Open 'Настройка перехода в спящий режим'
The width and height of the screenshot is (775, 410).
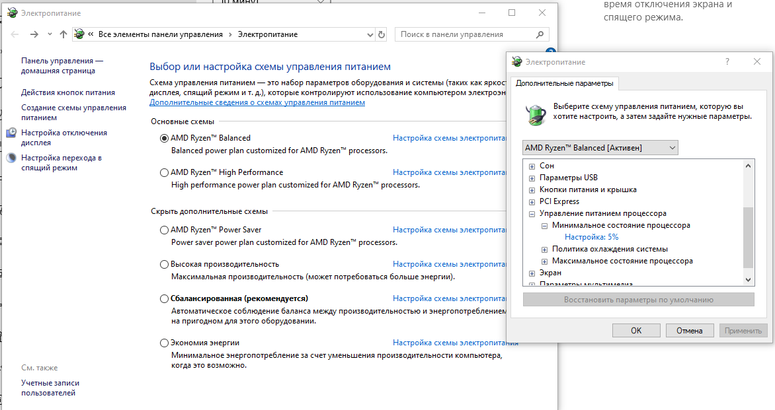pyautogui.click(x=61, y=163)
